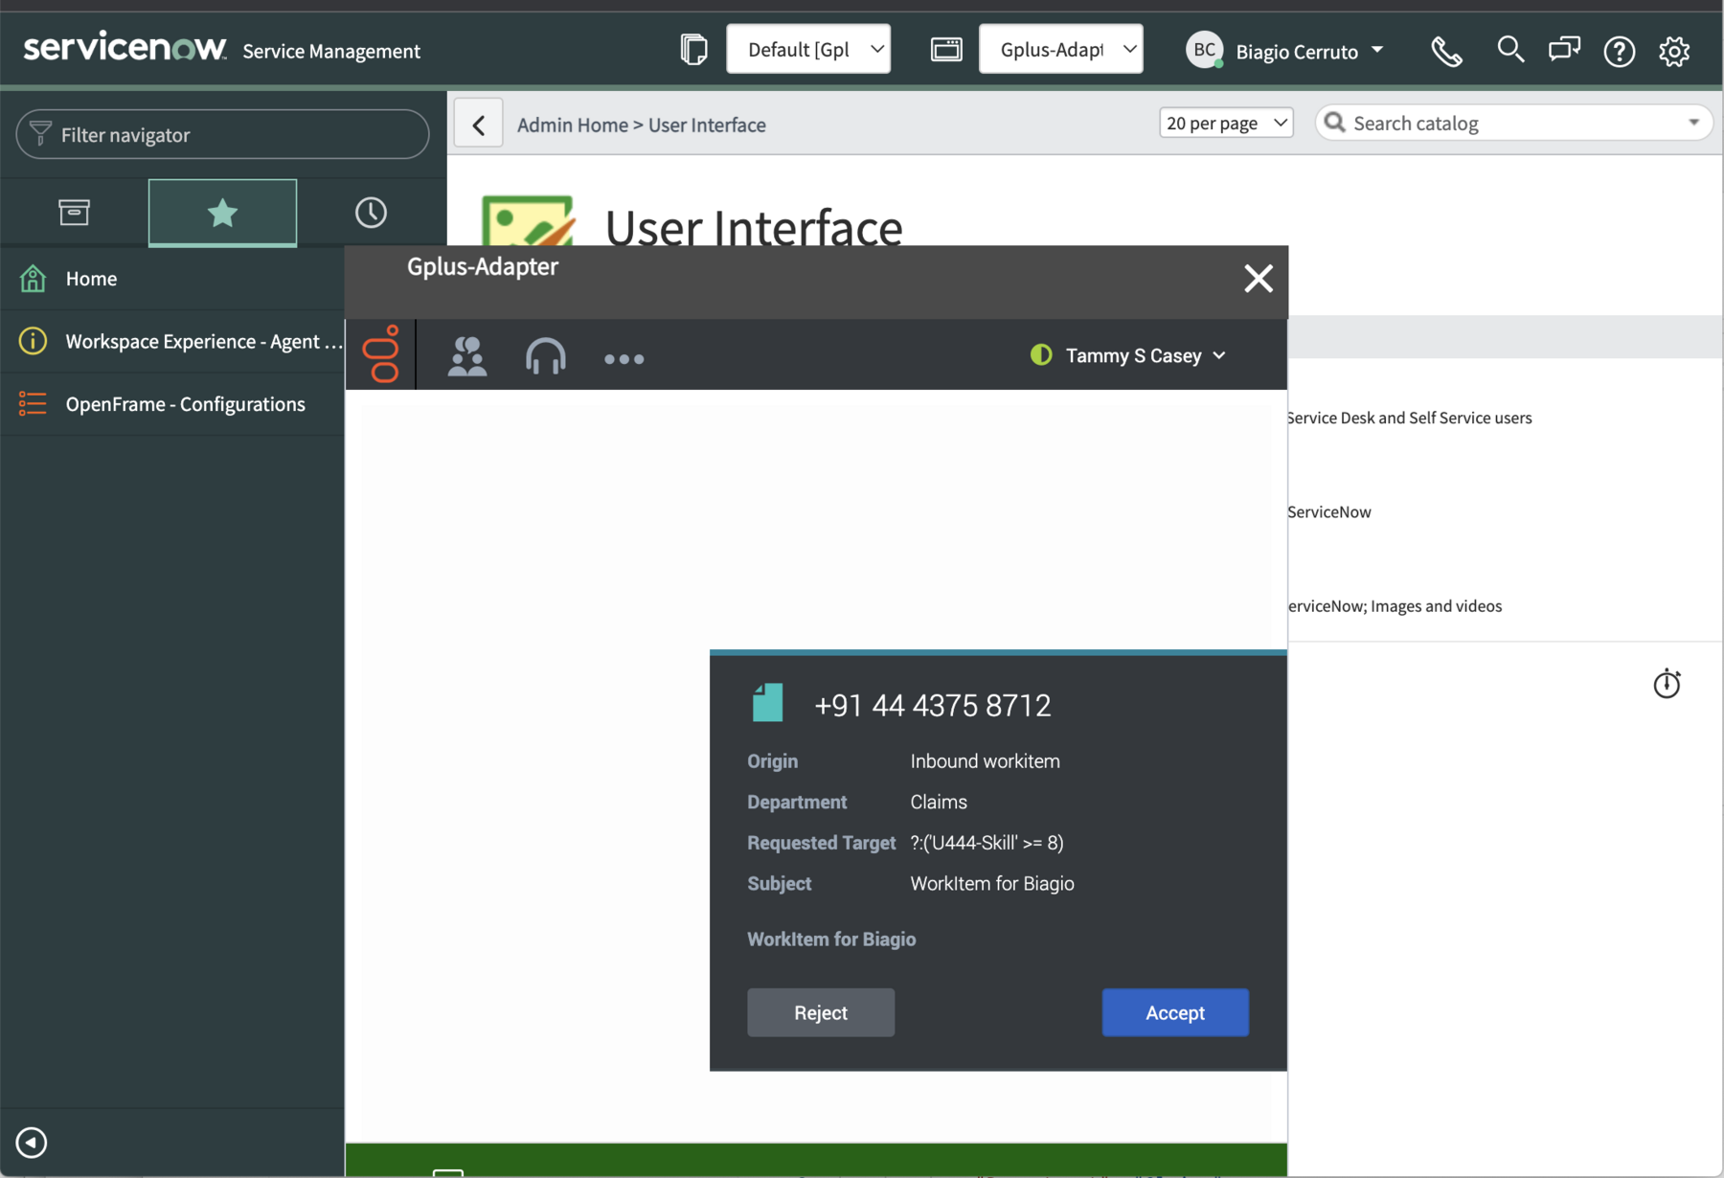Open OpenFrame - Configurations favorite
This screenshot has height=1178, width=1724.
185,404
